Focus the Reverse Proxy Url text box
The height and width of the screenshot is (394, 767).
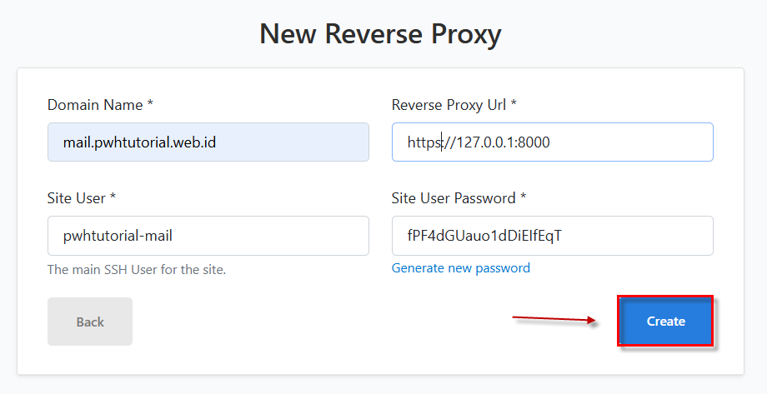552,142
